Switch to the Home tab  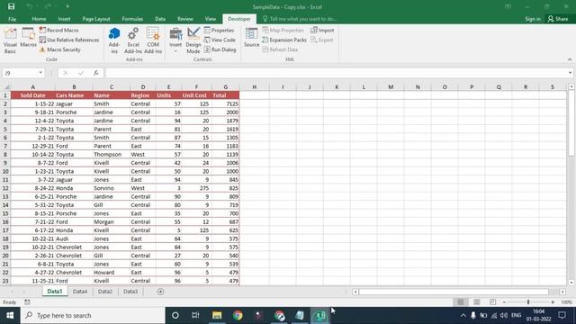39,19
